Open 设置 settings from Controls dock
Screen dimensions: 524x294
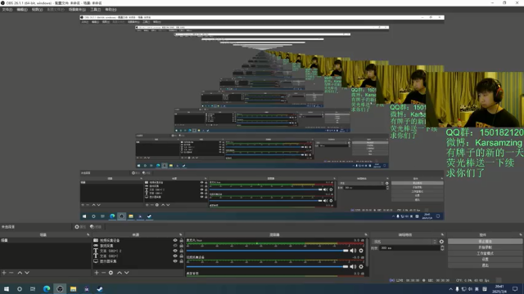(x=485, y=260)
